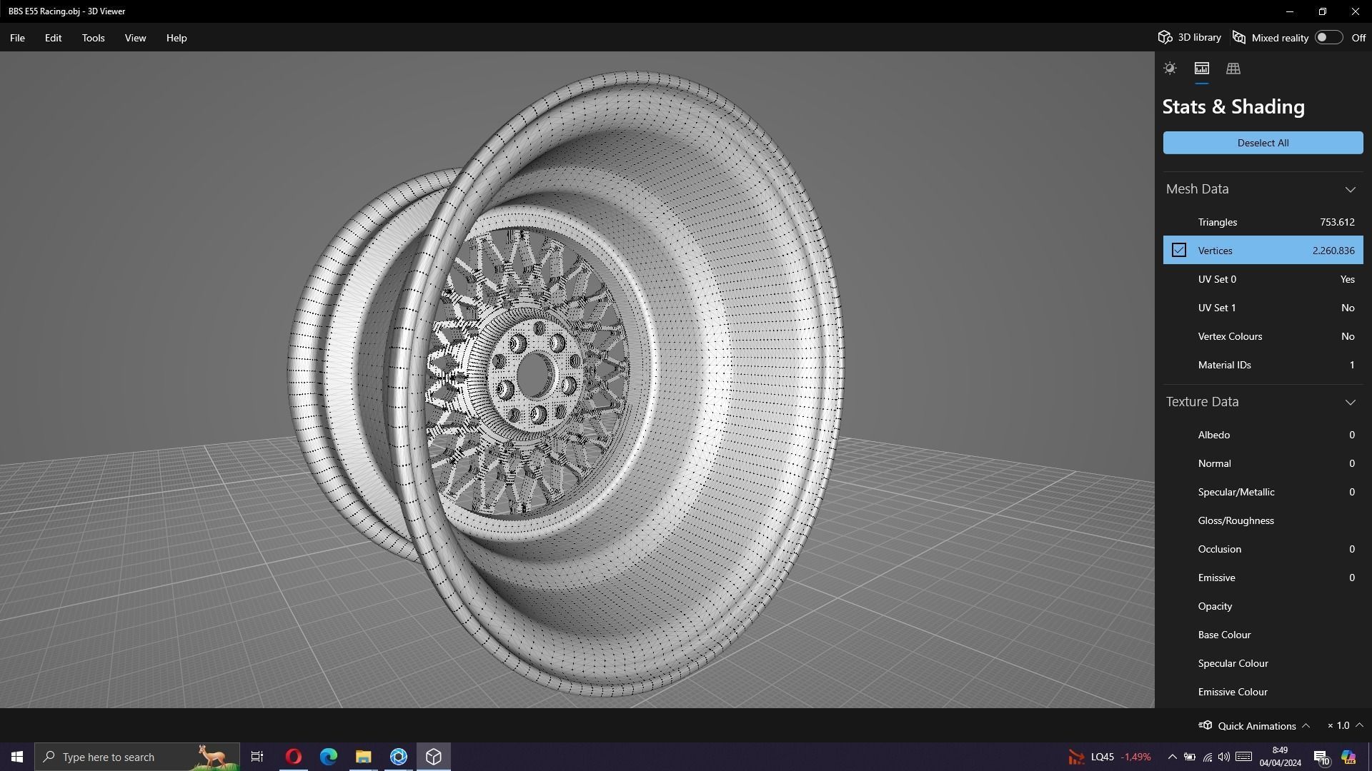Collapse the Texture Data section
Screen dimensions: 1372x771
pos(1350,402)
